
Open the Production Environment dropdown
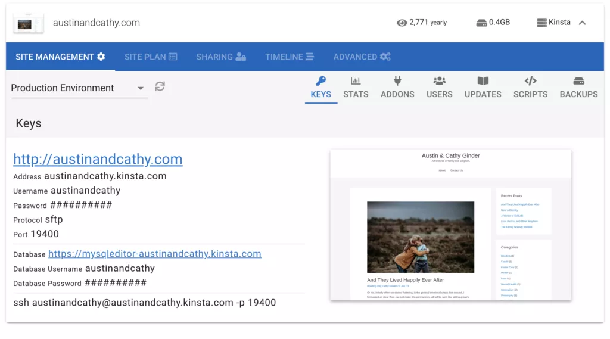(x=78, y=88)
